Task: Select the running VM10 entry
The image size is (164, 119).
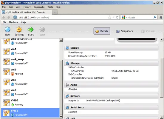Action: tap(30, 103)
